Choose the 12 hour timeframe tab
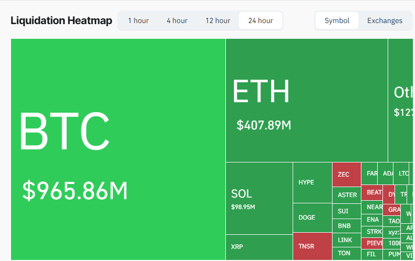 pyautogui.click(x=217, y=21)
